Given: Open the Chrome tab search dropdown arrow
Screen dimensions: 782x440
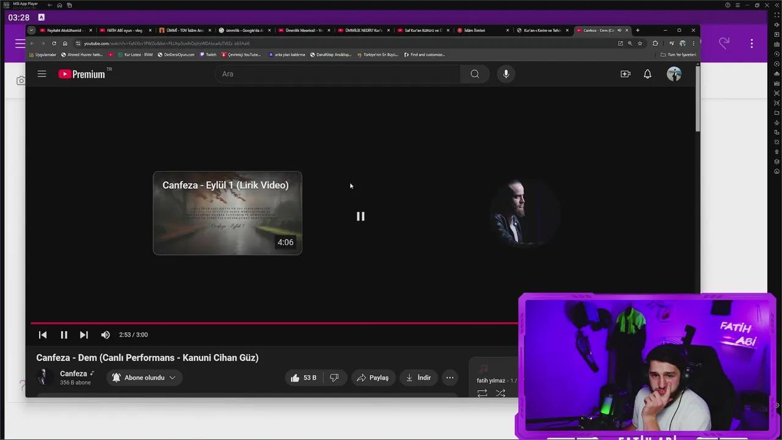Looking at the screenshot, I should click(x=31, y=30).
